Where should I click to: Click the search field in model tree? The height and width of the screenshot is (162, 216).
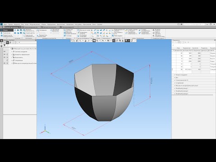[21, 45]
